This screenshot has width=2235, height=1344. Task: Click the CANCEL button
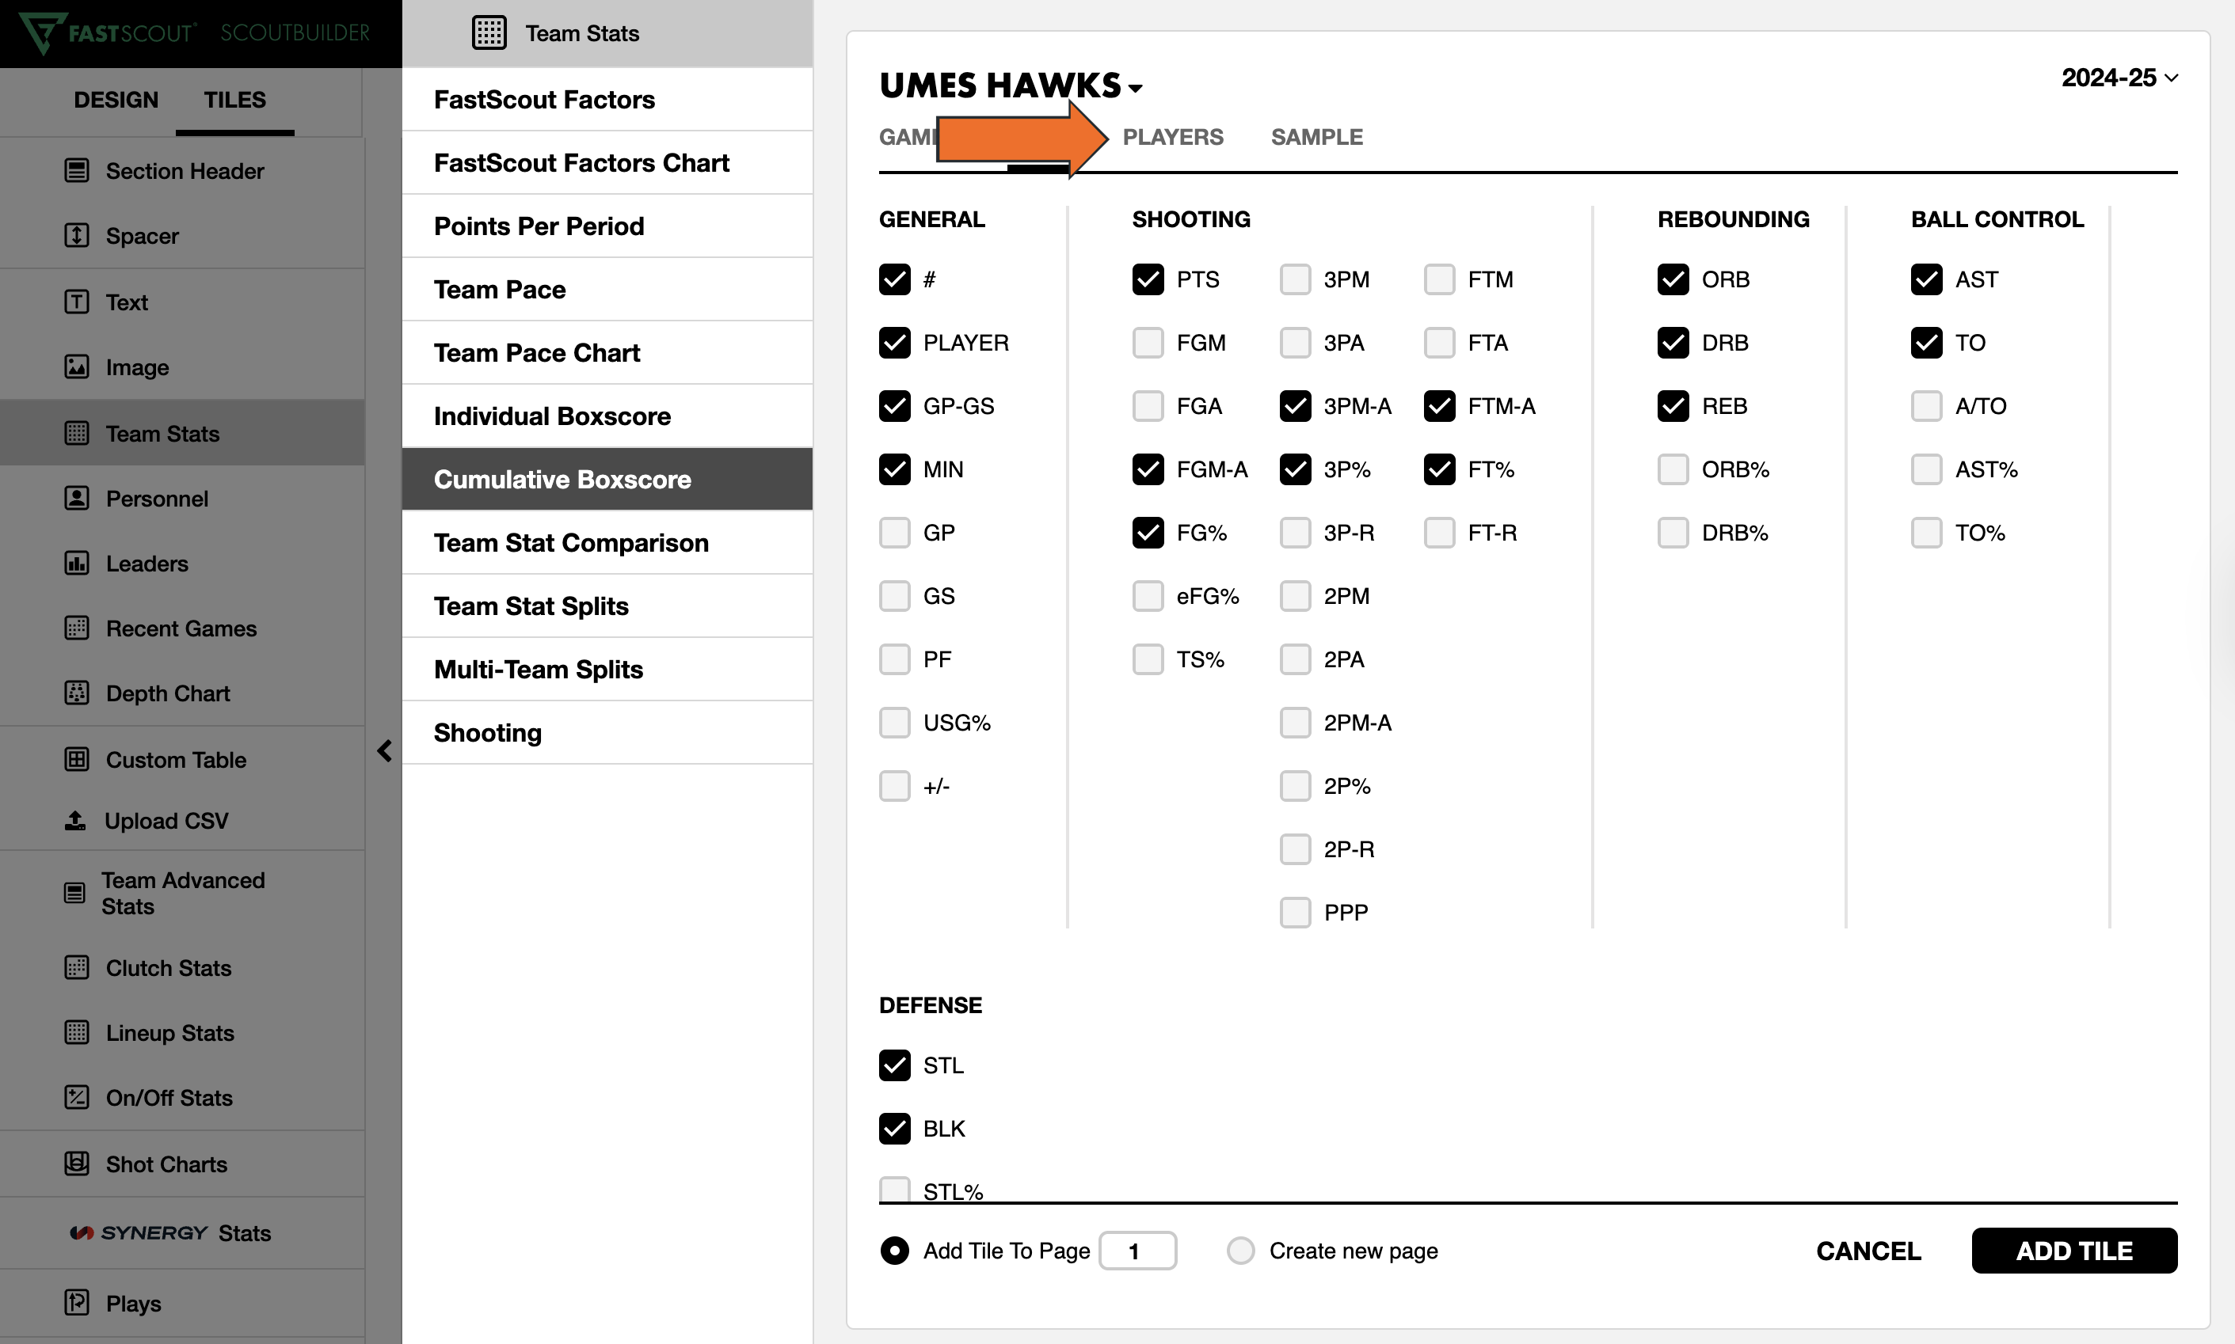pyautogui.click(x=1869, y=1251)
